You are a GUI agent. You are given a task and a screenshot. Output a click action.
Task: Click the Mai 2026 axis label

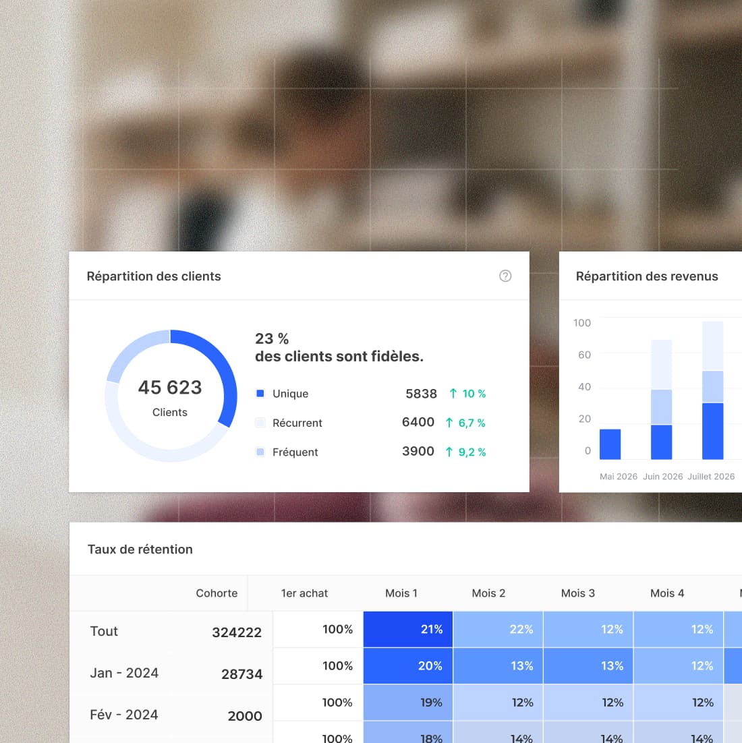tap(619, 476)
